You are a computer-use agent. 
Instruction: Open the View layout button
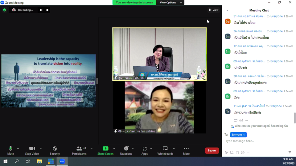click(x=213, y=10)
